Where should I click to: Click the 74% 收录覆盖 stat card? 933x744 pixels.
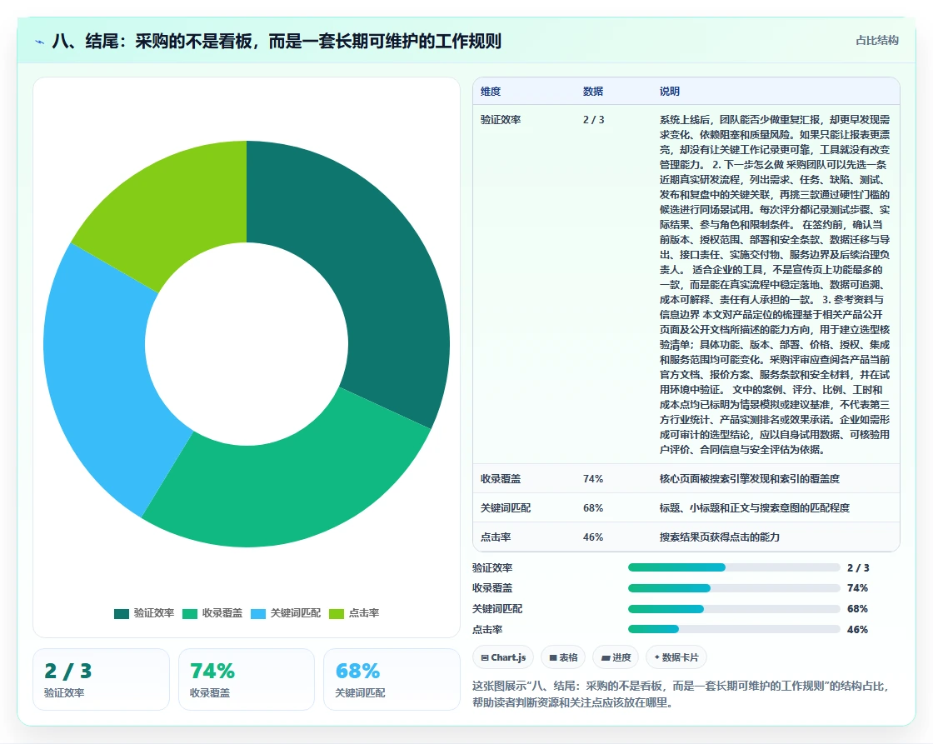[247, 679]
